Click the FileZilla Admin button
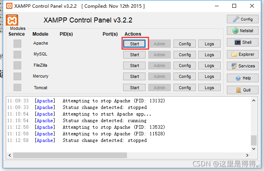 pyautogui.click(x=159, y=66)
